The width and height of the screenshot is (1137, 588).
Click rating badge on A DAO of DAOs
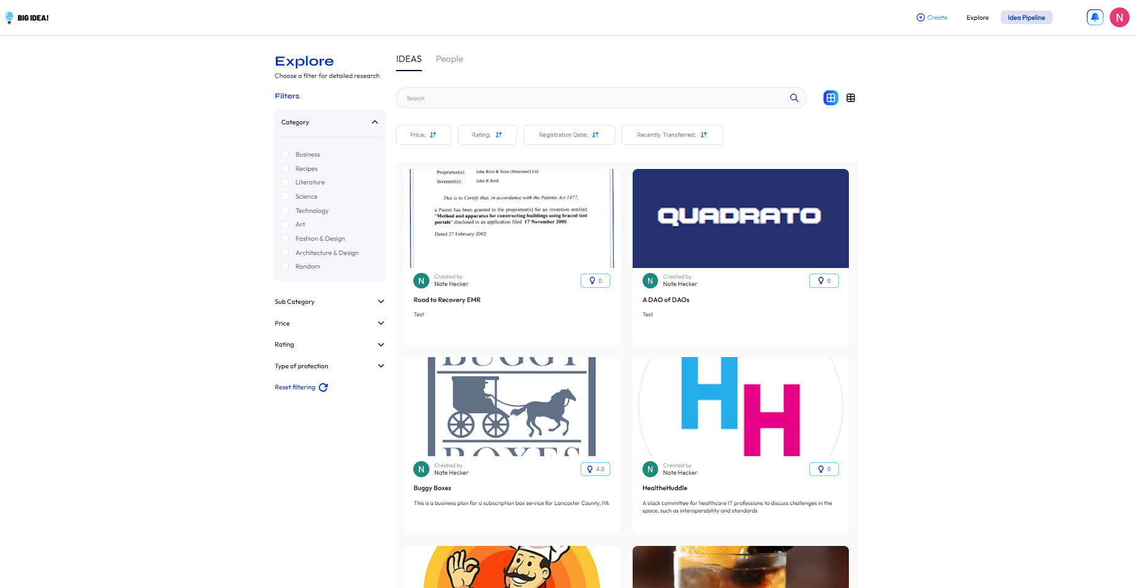point(824,281)
